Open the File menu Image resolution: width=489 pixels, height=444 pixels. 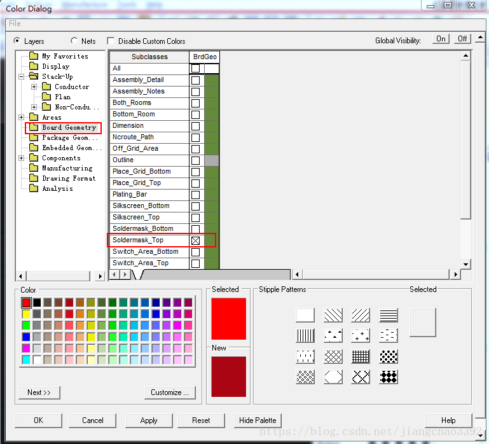click(x=15, y=24)
